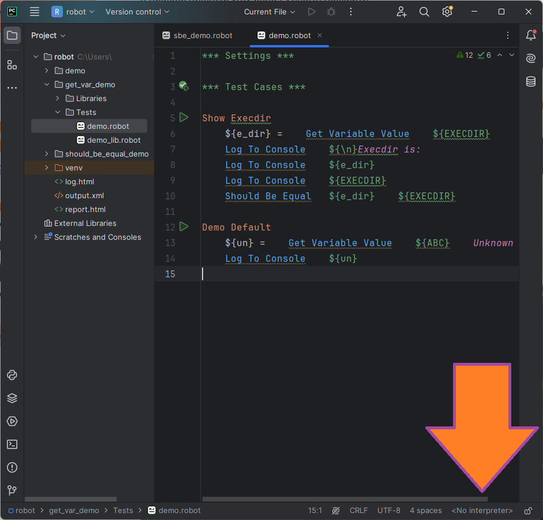Open the Database tool window
The width and height of the screenshot is (543, 520).
(x=531, y=81)
